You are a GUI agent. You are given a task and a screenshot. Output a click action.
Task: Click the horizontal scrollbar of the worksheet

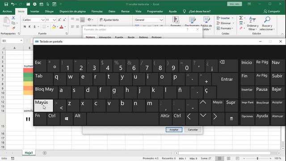224,153
